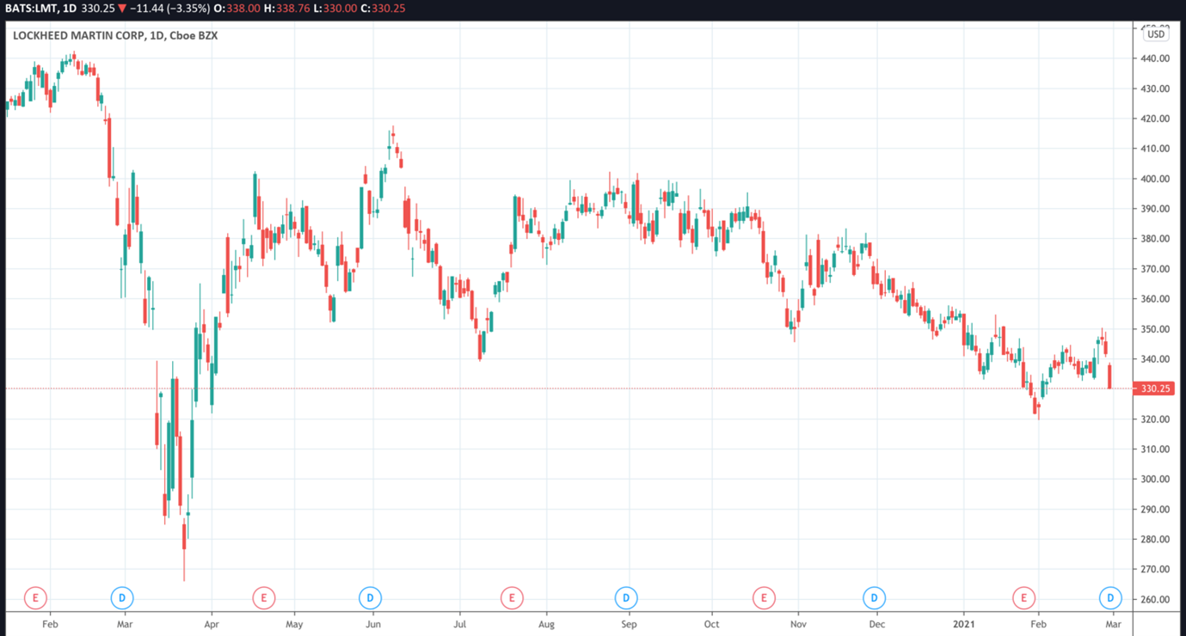Select the earnings E marker between Jul and Aug
Image resolution: width=1186 pixels, height=636 pixels.
[512, 597]
